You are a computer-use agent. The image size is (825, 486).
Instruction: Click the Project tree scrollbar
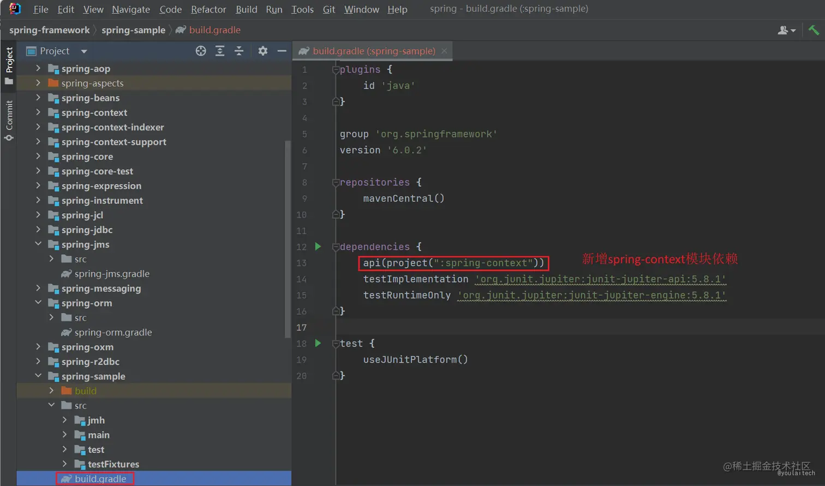[288, 239]
